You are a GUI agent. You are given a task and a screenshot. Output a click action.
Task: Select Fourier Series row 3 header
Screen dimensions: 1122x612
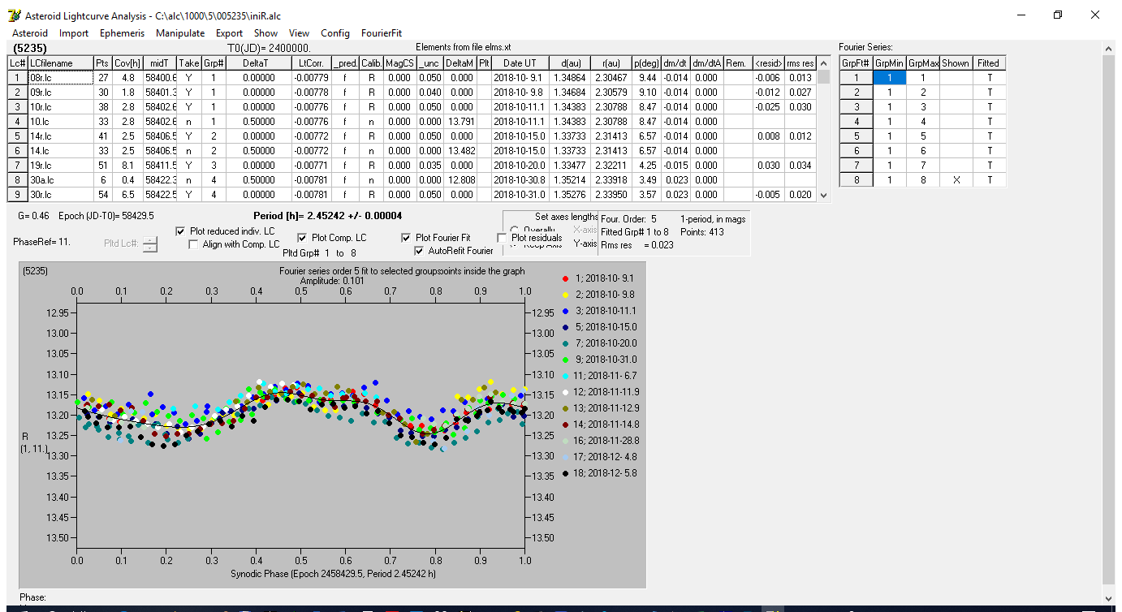856,107
